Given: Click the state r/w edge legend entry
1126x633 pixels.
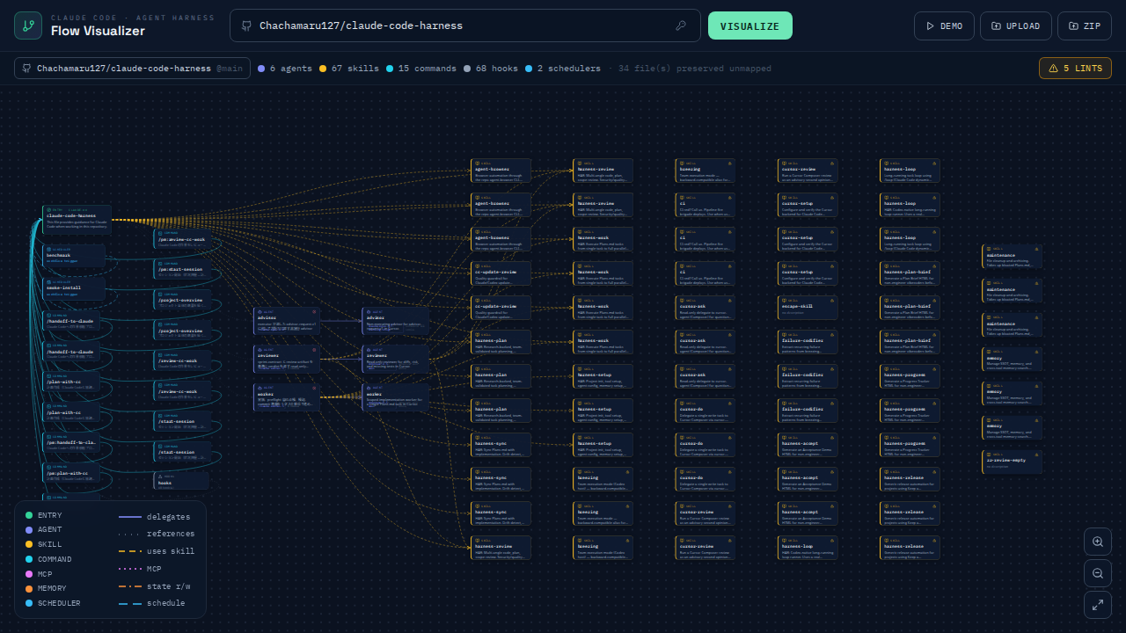Looking at the screenshot, I should pyautogui.click(x=153, y=586).
